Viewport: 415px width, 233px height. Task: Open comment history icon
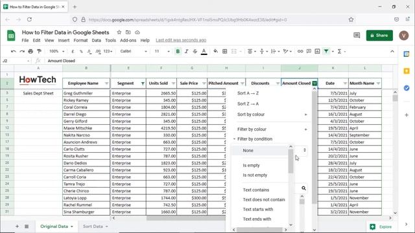pyautogui.click(x=357, y=35)
